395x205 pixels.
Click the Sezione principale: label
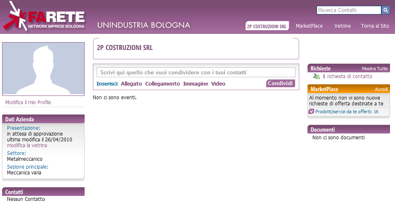tap(28, 167)
